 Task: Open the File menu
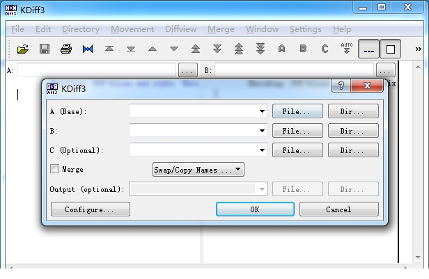click(17, 29)
